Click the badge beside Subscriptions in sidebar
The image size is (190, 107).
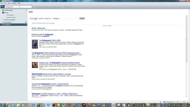click(26, 22)
